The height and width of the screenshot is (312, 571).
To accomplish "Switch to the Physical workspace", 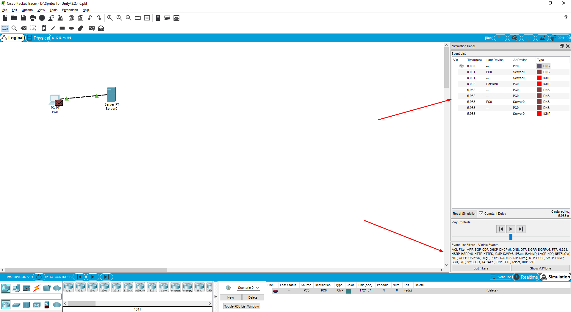I will tap(38, 38).
